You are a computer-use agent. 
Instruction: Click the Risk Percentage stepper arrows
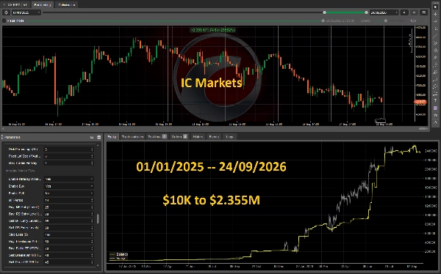click(x=92, y=149)
